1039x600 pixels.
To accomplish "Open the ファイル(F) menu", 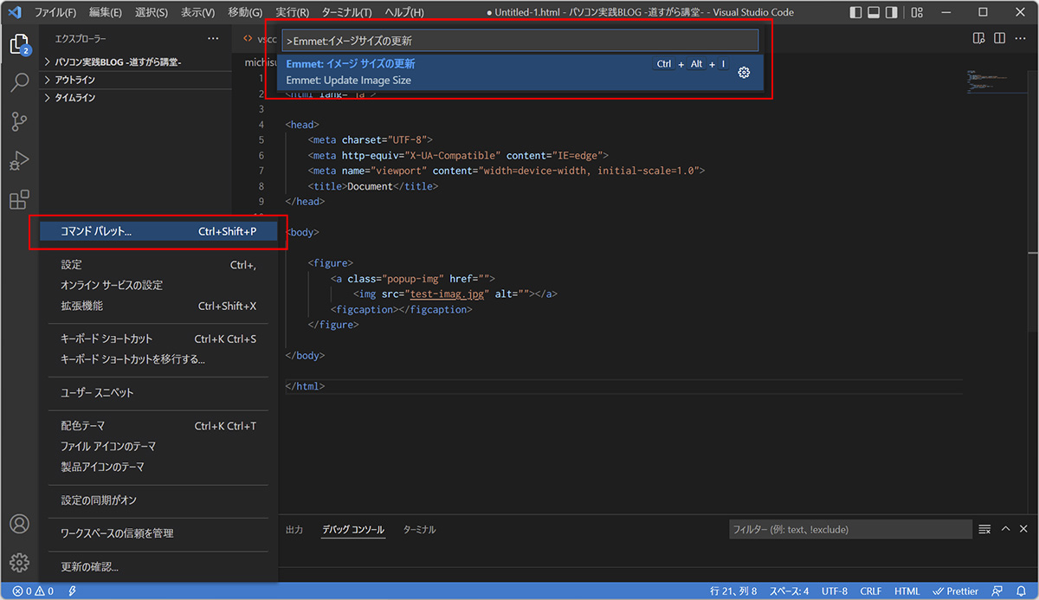I will pyautogui.click(x=55, y=12).
